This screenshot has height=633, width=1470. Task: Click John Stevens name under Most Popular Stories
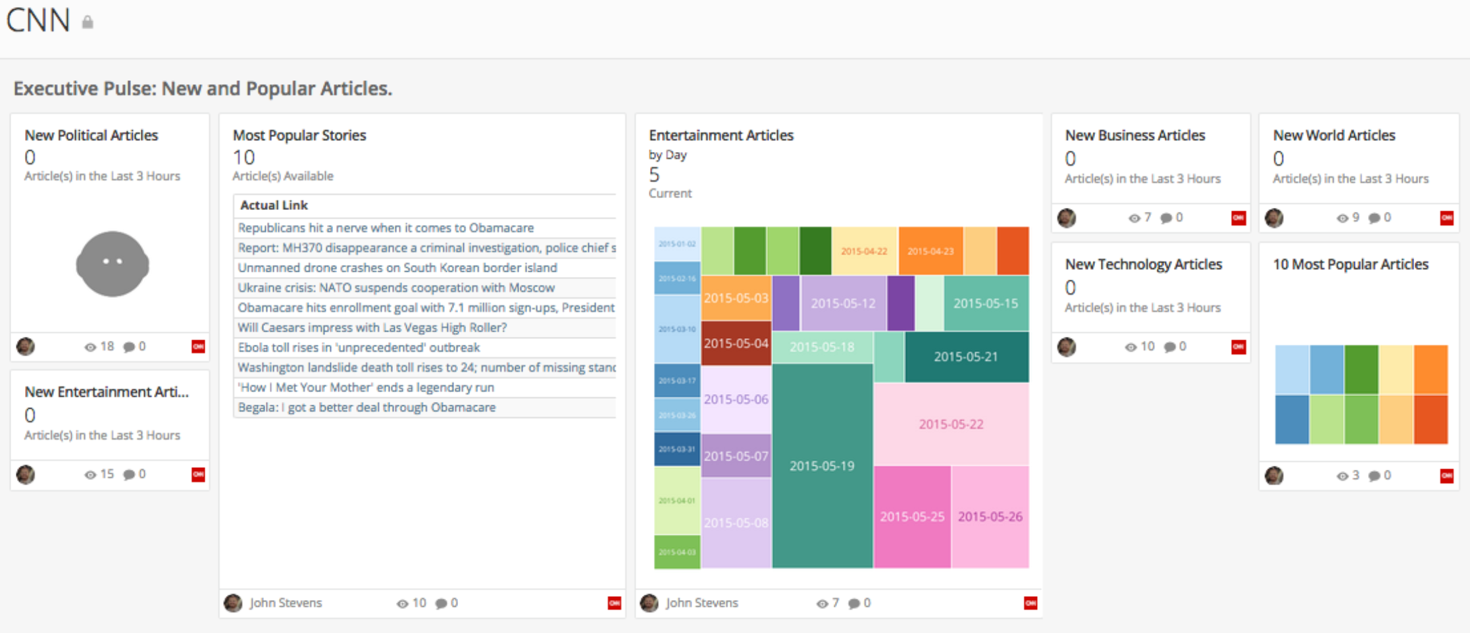point(287,603)
